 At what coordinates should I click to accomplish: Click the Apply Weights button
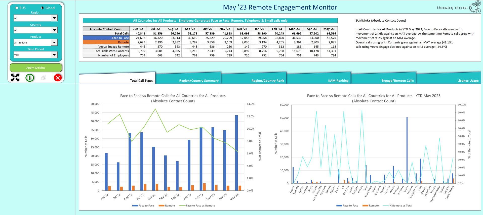36,68
